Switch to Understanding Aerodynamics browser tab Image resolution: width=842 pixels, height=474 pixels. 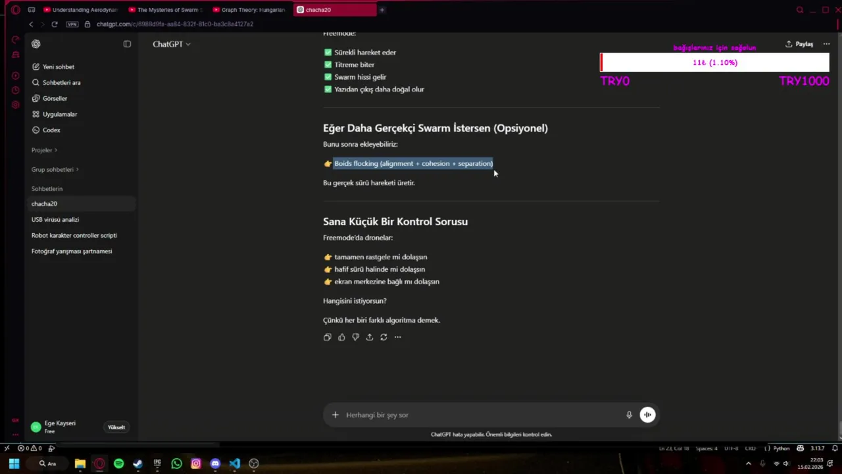tap(80, 10)
